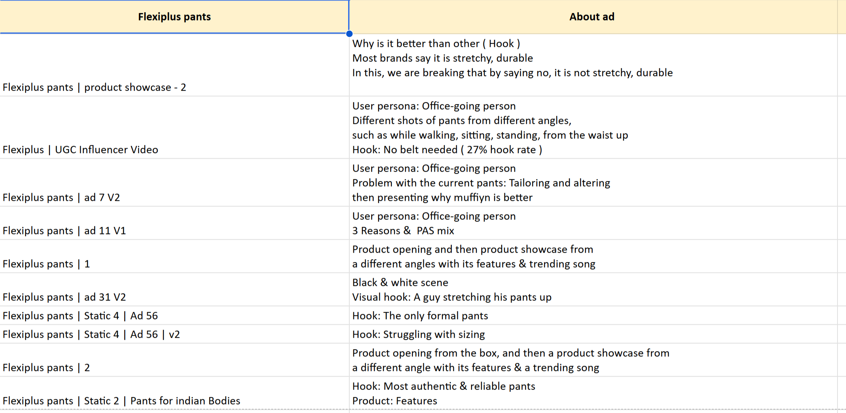Select the 'Flexiplus pants' header cell
The image size is (846, 413).
click(x=174, y=17)
